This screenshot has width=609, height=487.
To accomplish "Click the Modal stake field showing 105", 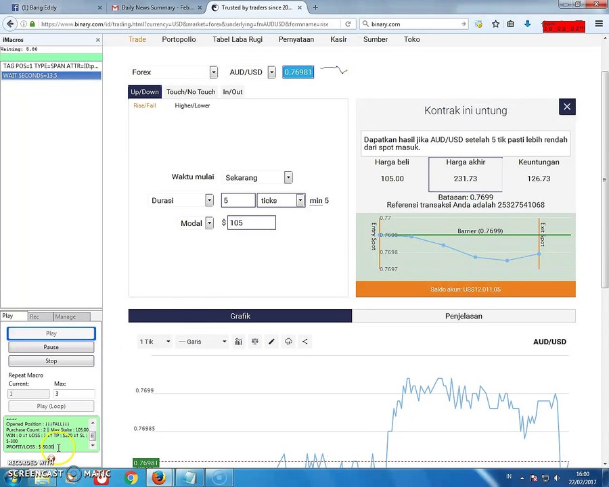I will point(251,223).
